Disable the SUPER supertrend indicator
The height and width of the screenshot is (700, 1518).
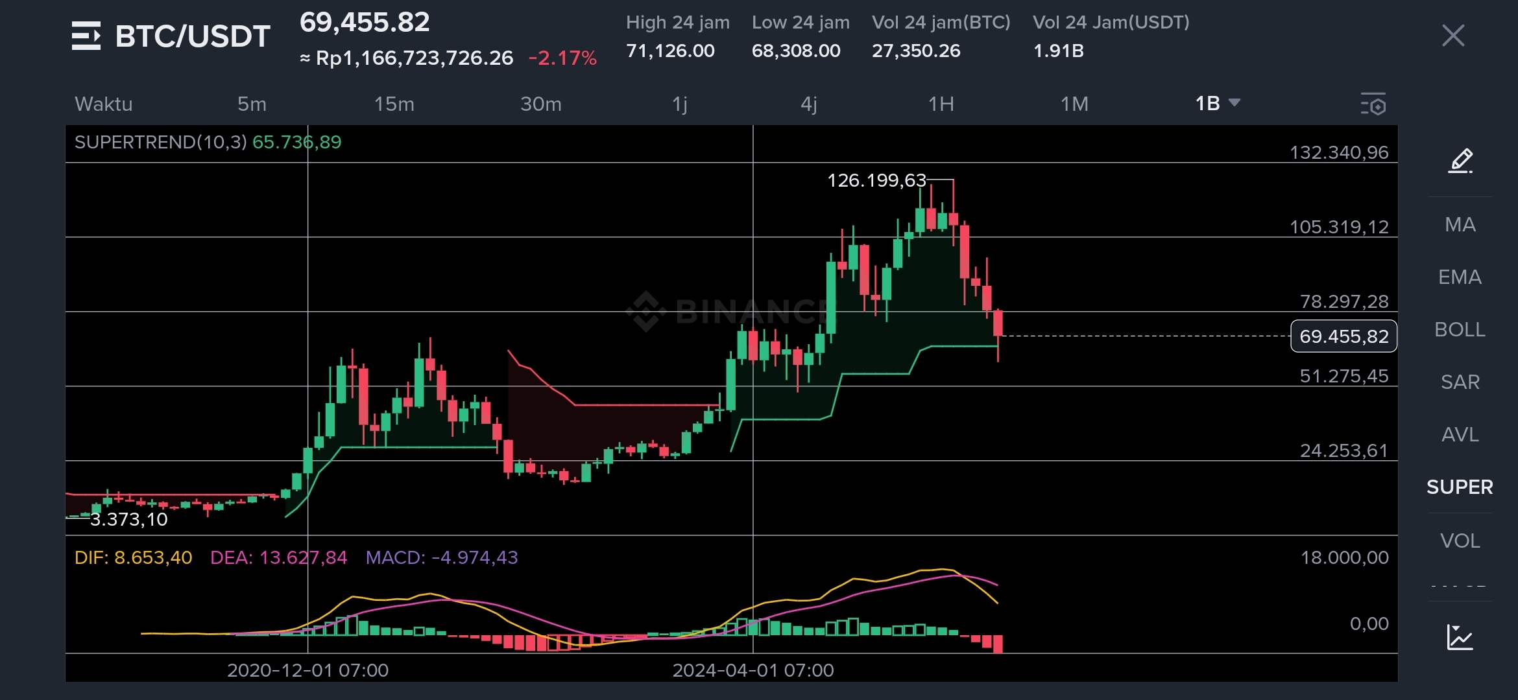coord(1460,487)
